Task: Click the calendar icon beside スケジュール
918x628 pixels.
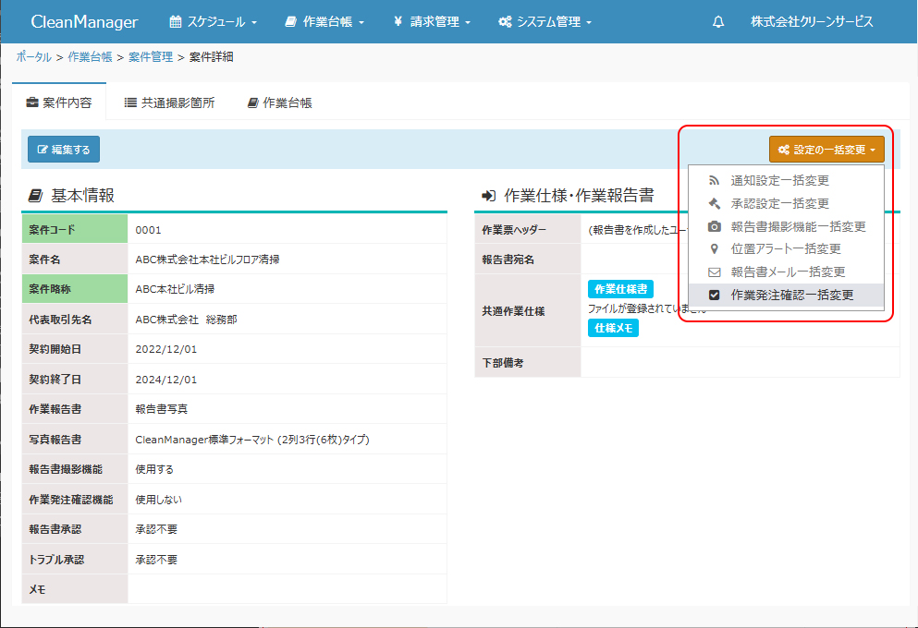Action: click(176, 22)
